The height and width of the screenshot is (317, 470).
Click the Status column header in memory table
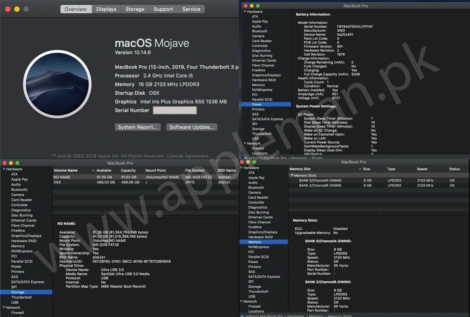tap(458, 169)
